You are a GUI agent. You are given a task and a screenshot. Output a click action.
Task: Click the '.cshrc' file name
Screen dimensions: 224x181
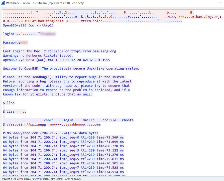click(48, 120)
